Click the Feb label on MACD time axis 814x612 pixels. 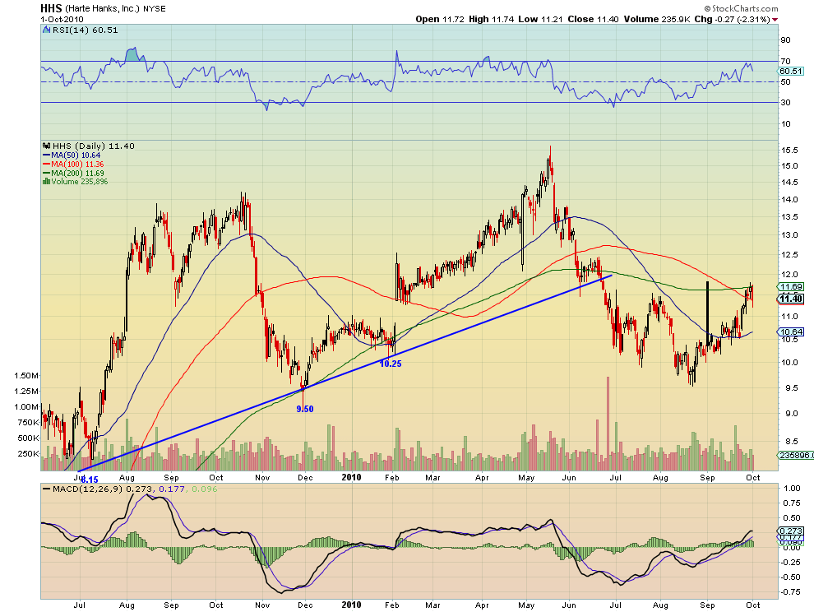pos(392,605)
